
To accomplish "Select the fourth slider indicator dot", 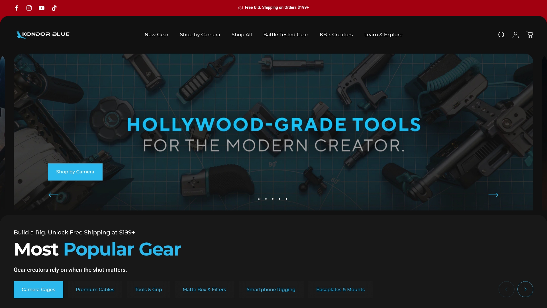I will (279, 199).
